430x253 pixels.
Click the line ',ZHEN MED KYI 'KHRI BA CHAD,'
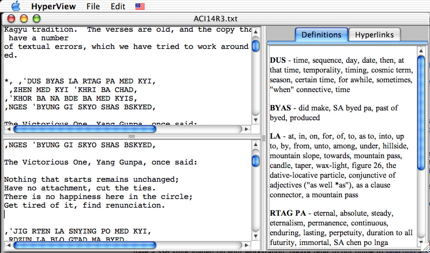click(73, 90)
